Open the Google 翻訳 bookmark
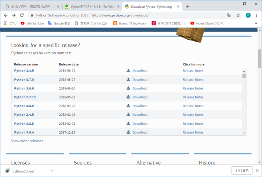 point(59,23)
